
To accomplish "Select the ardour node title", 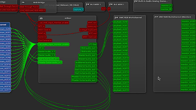I will tap(68, 18).
